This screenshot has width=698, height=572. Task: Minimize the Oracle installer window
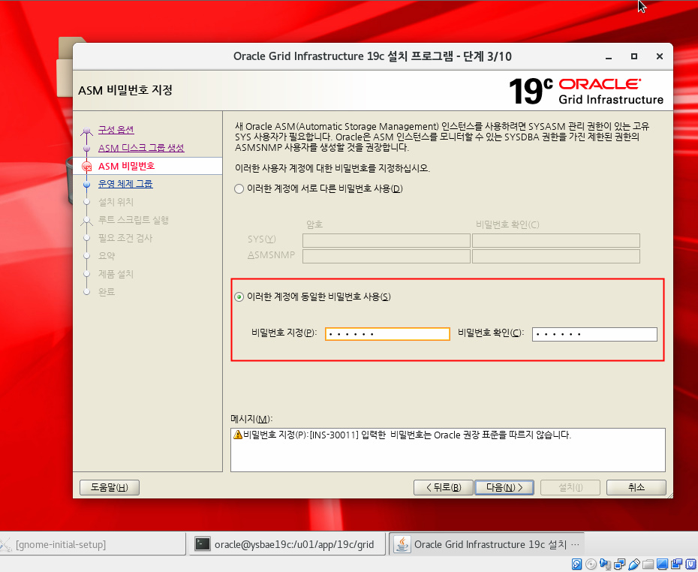click(x=609, y=56)
